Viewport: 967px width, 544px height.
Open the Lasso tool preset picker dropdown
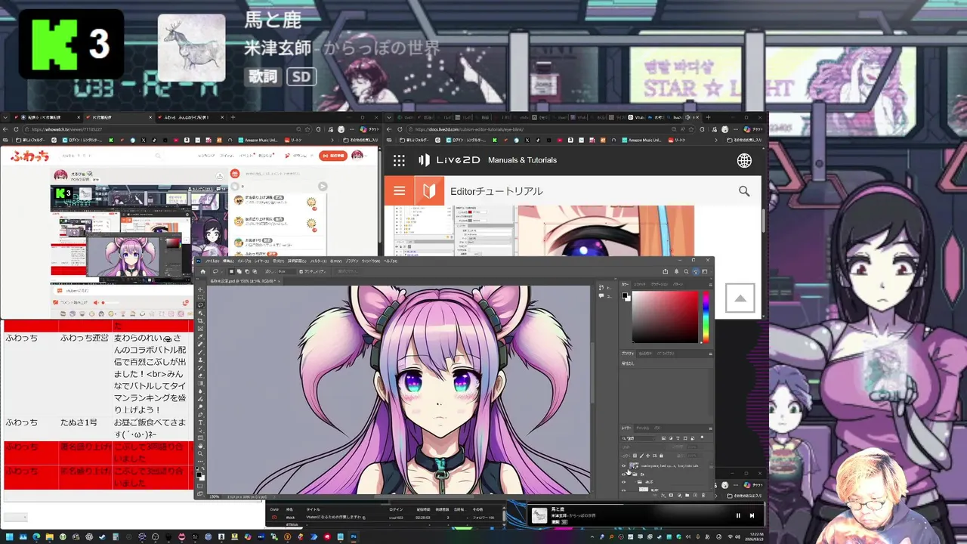[218, 271]
